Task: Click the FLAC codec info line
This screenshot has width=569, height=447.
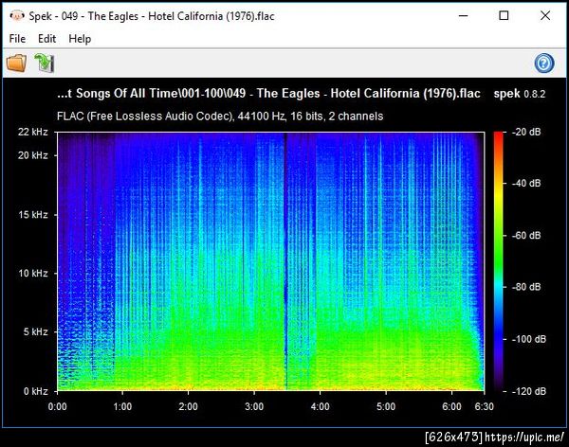Action: click(220, 116)
